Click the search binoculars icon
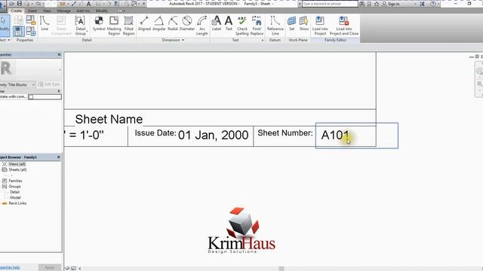 (362, 4)
